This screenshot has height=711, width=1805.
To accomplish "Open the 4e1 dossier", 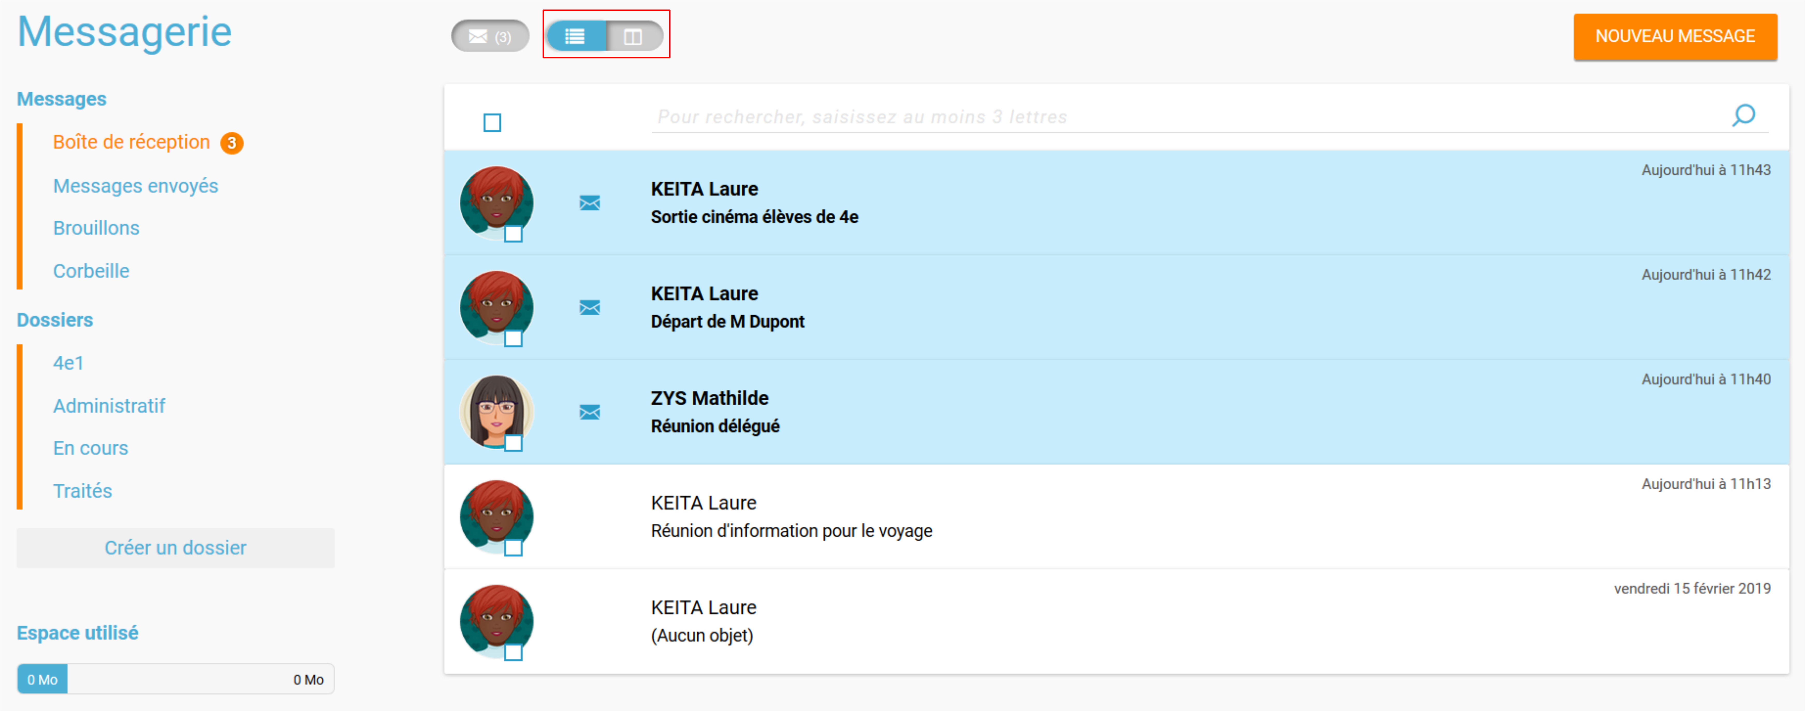I will click(68, 363).
